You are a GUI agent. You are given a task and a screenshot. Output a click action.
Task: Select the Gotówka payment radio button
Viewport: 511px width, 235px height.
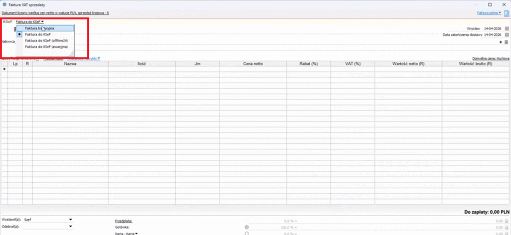coord(247,227)
